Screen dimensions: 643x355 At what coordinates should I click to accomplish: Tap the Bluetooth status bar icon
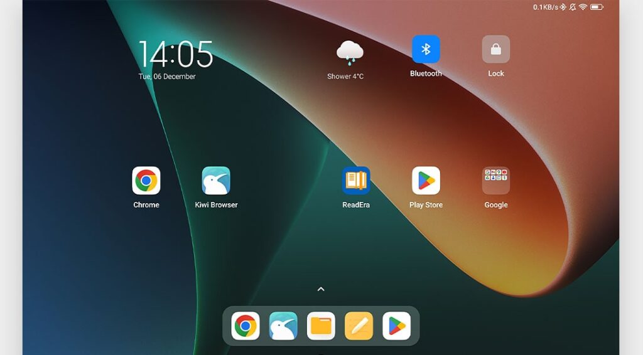click(x=563, y=7)
